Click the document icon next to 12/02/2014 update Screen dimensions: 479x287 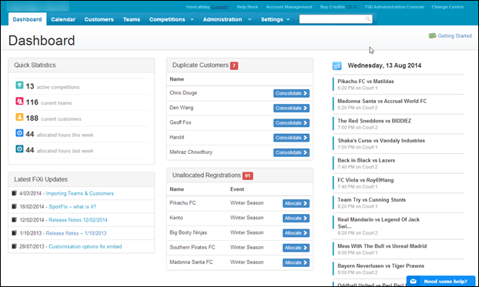[14, 219]
